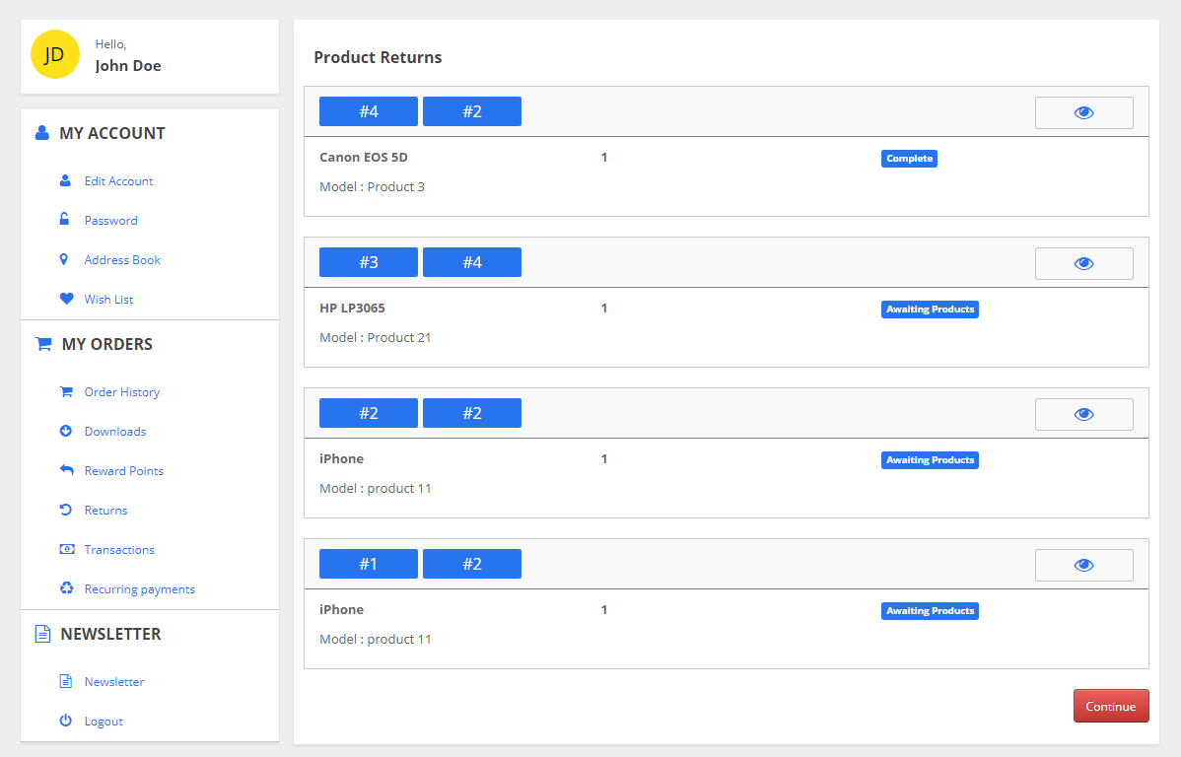View the HP LP3065 return via eye button

tap(1083, 263)
